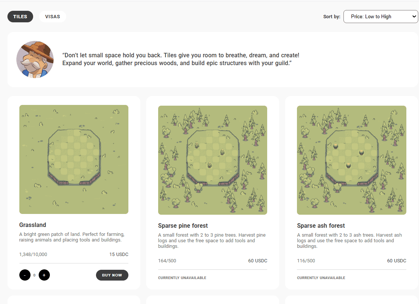Click Currently Unavailable under Sparse pine forest
419x304 pixels.
[x=182, y=278]
